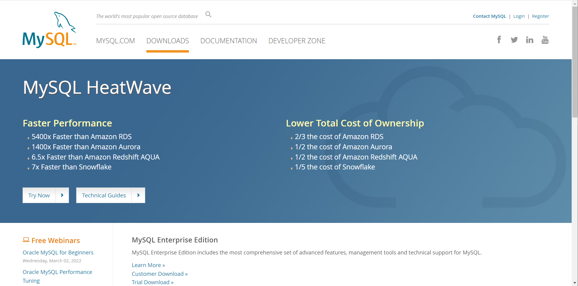This screenshot has width=578, height=286.
Task: Click the tagline 'The world's most popular open source database'
Action: click(x=147, y=16)
